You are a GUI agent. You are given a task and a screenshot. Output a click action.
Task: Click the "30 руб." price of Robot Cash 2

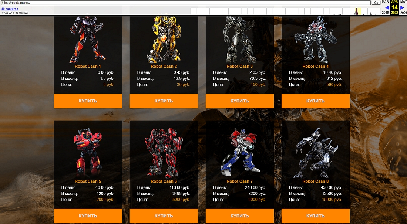[x=184, y=85]
